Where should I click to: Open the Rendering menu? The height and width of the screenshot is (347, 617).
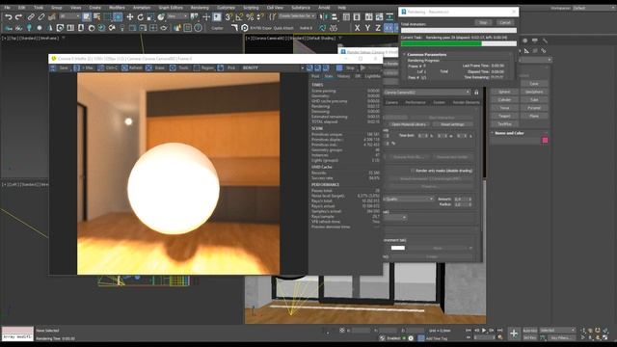[x=200, y=8]
